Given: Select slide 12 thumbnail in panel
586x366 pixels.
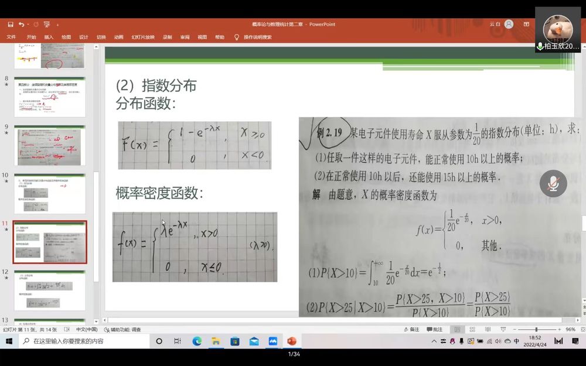Looking at the screenshot, I should point(50,290).
